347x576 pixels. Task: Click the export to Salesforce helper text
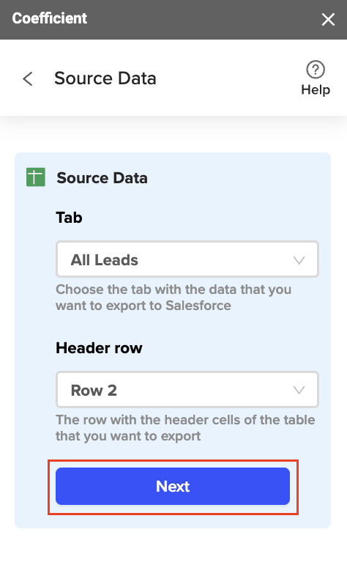click(173, 298)
